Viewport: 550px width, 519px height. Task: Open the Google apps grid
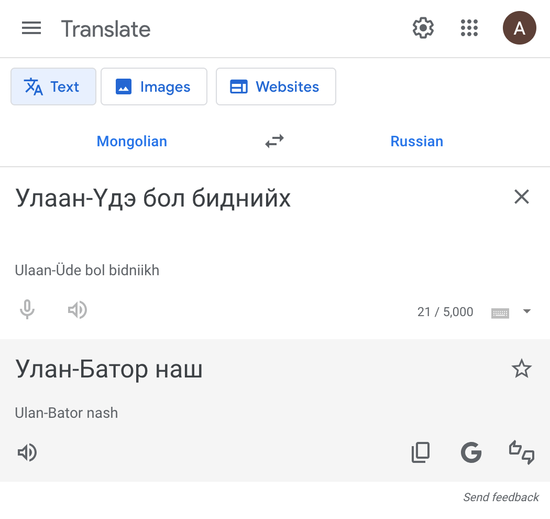click(469, 28)
